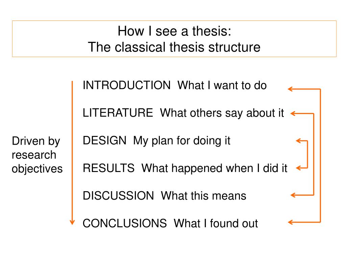Select the slide title 'How I see a thesis:'

click(174, 31)
